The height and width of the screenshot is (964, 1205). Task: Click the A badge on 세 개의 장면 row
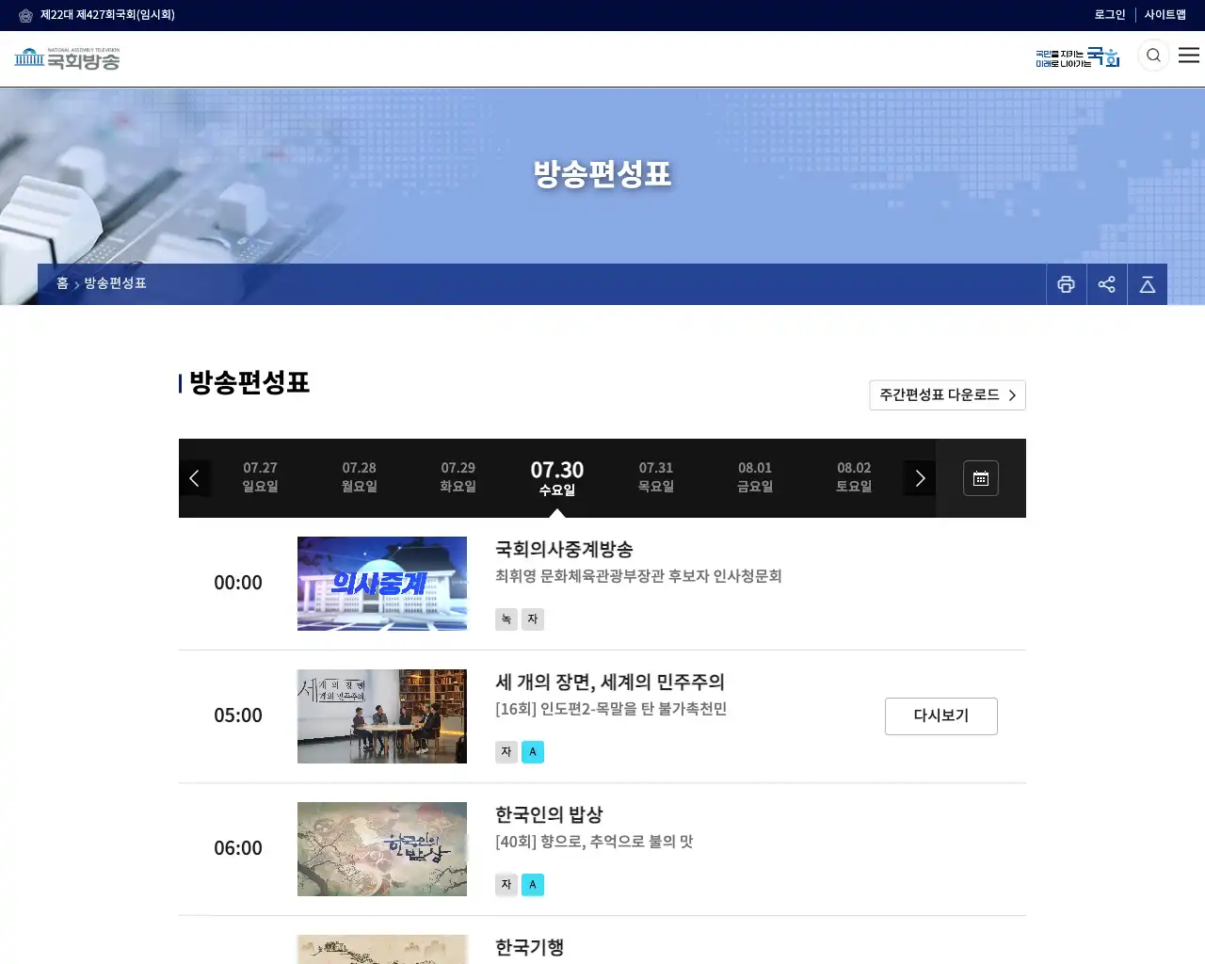[x=533, y=752]
